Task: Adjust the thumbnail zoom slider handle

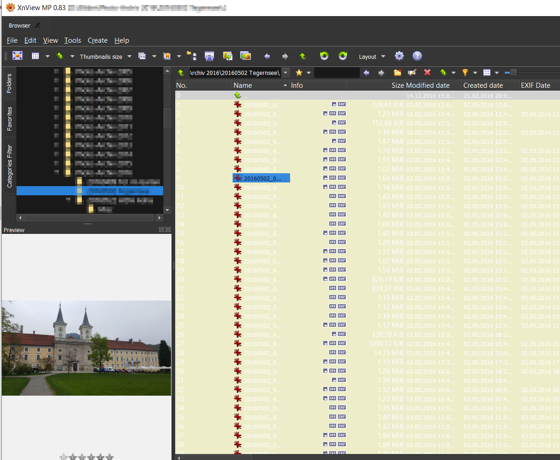Action: point(513,72)
